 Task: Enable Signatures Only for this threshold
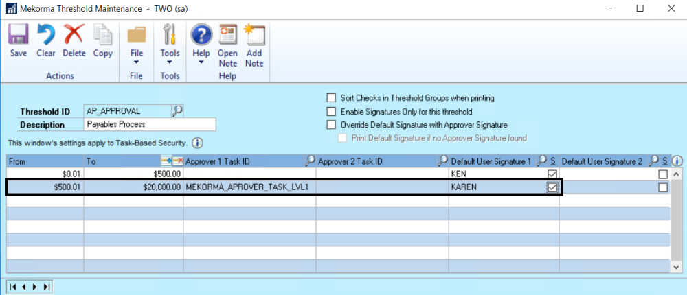(x=331, y=111)
